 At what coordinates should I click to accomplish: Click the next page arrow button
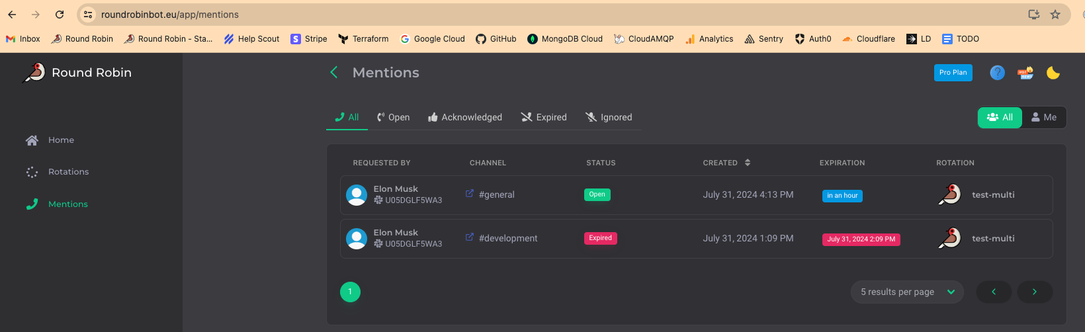(1035, 292)
